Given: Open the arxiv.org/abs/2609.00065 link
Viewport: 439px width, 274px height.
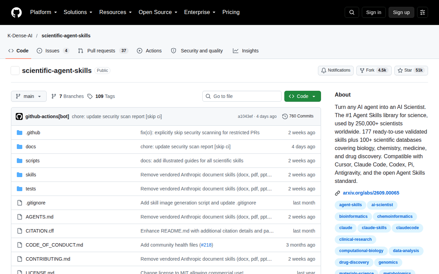Looking at the screenshot, I should coord(371,193).
